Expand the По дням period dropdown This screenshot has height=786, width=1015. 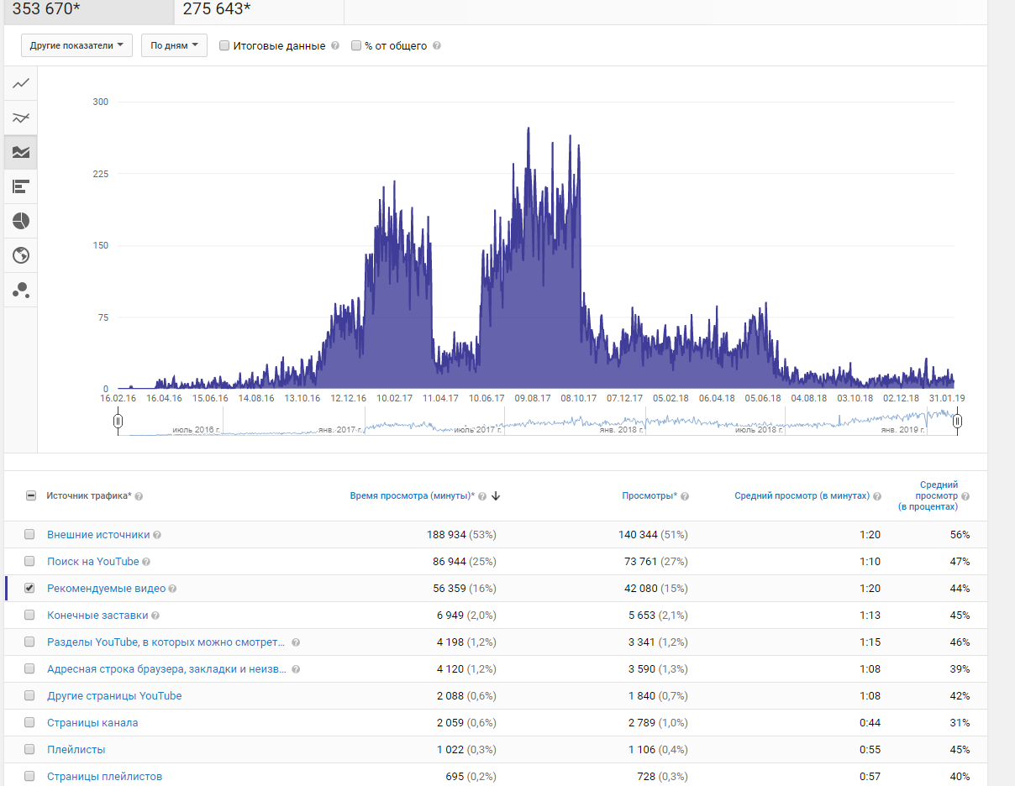click(174, 45)
